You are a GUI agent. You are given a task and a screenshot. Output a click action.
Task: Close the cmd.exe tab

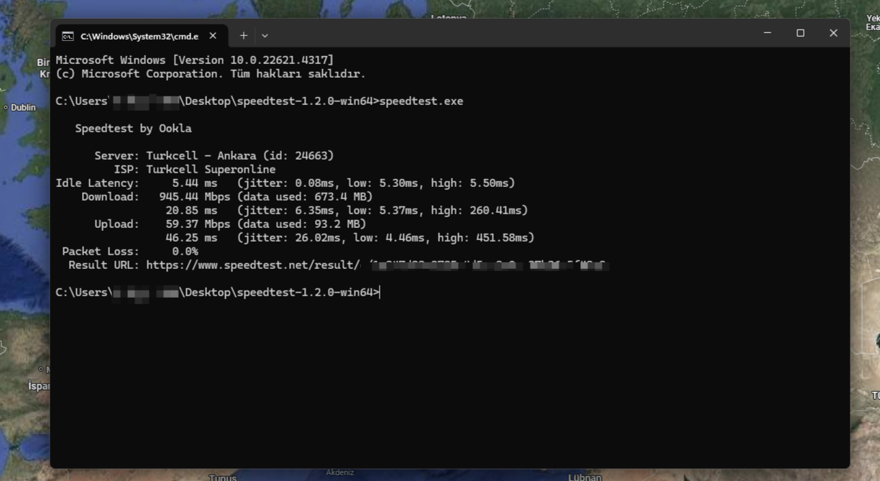tap(213, 35)
